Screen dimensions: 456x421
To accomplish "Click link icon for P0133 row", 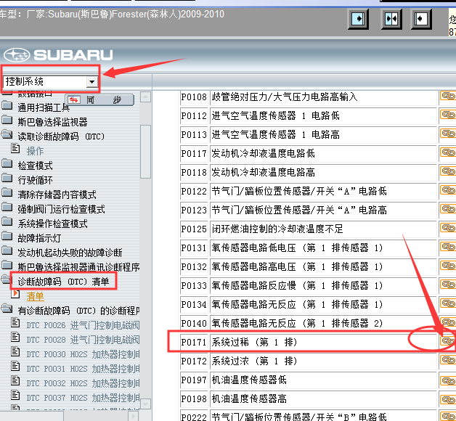I will click(x=448, y=285).
